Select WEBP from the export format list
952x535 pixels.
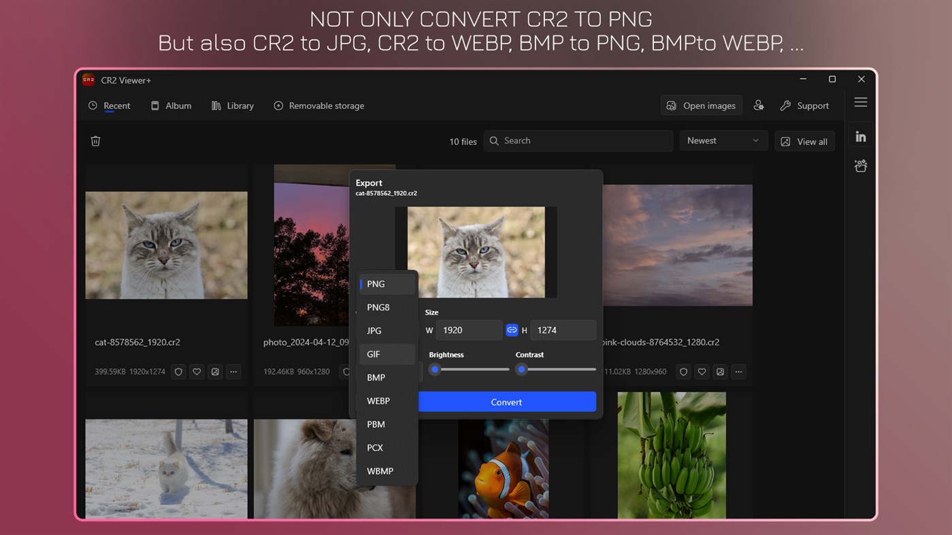coord(378,401)
